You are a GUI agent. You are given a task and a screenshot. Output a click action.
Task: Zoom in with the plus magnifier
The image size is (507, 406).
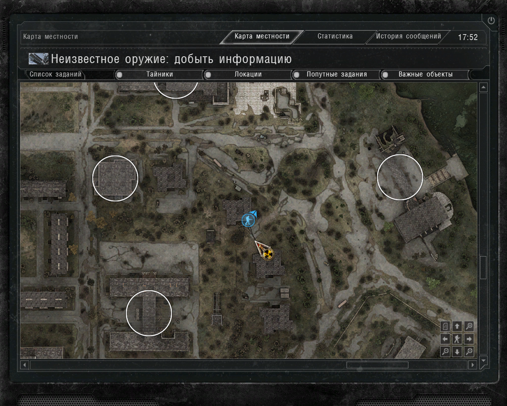pyautogui.click(x=469, y=326)
